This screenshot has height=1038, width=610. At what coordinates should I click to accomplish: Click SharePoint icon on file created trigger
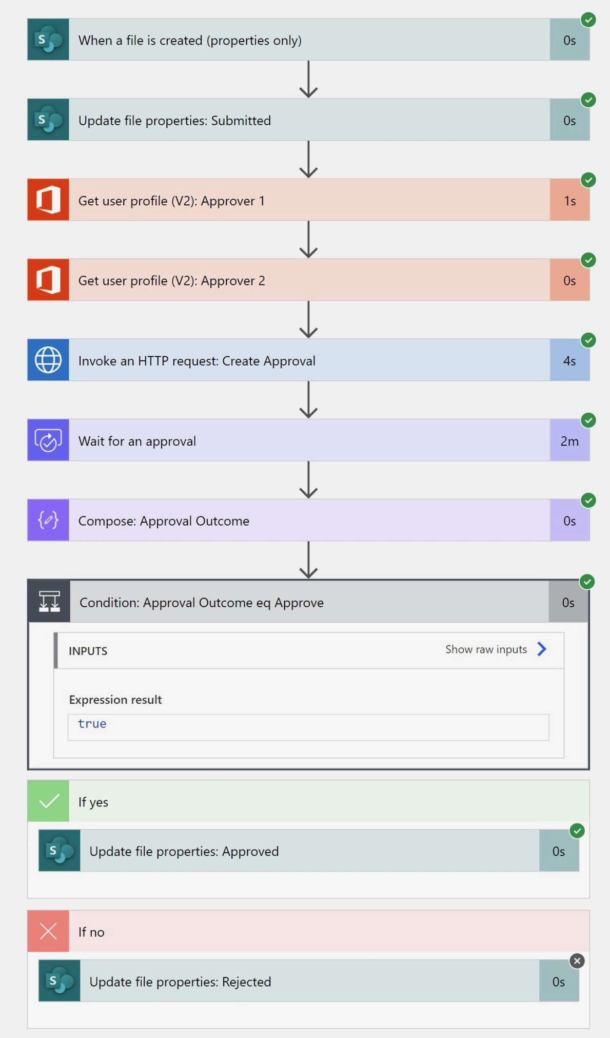[x=48, y=40]
